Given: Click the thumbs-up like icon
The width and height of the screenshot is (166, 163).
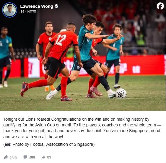Looking at the screenshot, I should [x=6, y=157].
